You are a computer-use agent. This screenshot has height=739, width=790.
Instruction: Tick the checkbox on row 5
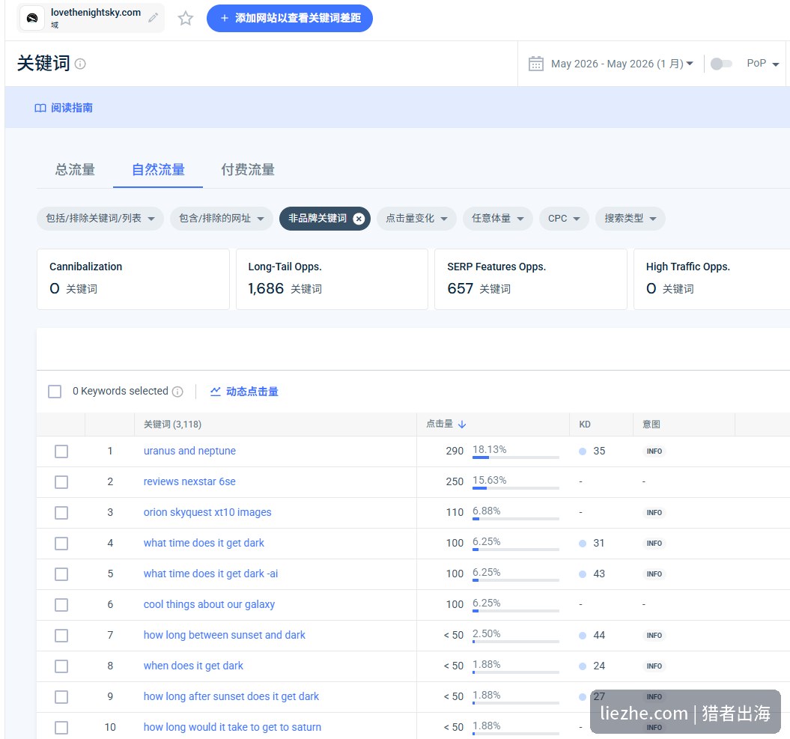tap(61, 574)
